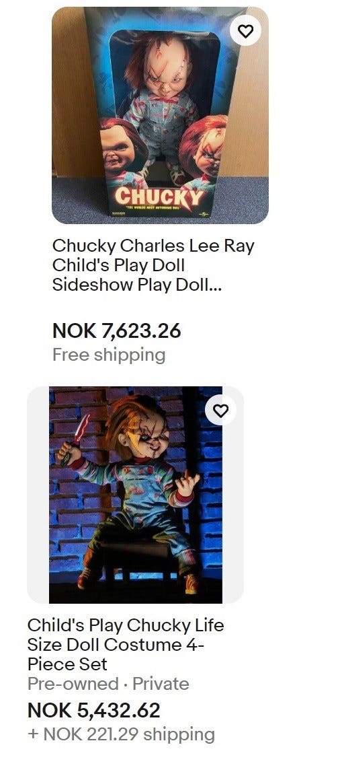Viewport: 340px width, 776px height.
Task: Open the boxed Chucky doll photo
Action: 160,115
